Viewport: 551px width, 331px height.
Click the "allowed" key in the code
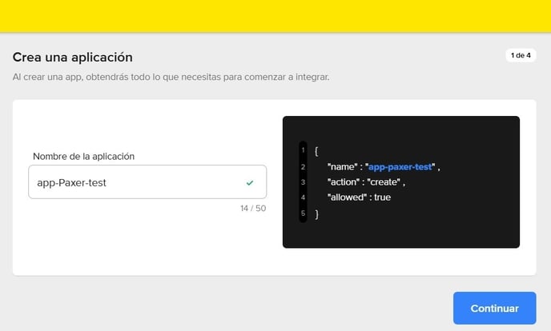tap(348, 197)
